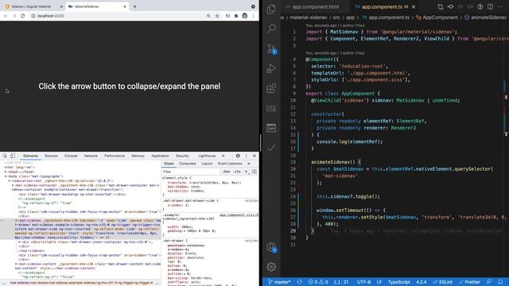
Task: Click the split editor icon in VS Code
Action: pos(490,6)
